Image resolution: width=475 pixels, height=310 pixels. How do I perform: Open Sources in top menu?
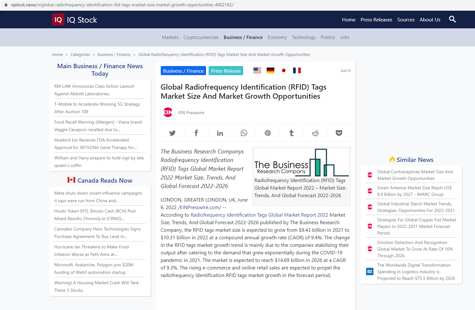click(x=406, y=19)
